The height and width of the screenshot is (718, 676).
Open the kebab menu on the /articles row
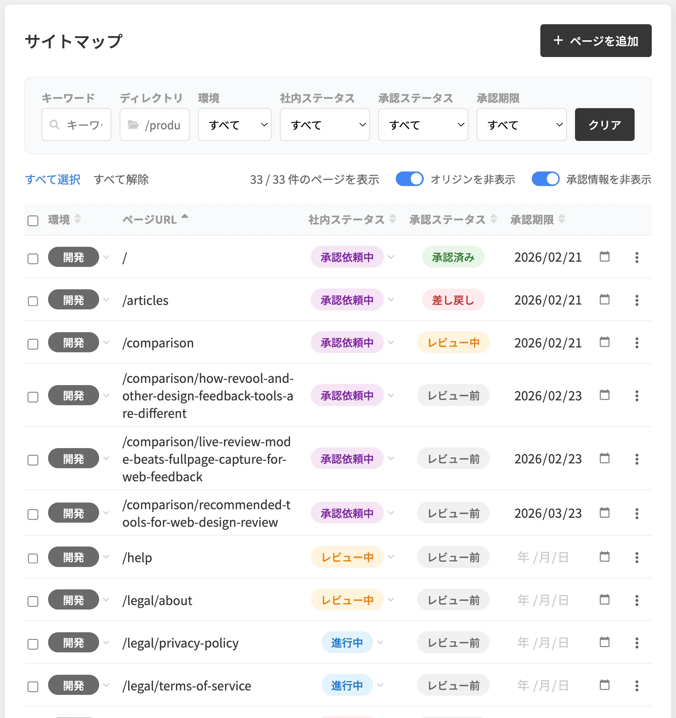pos(637,300)
